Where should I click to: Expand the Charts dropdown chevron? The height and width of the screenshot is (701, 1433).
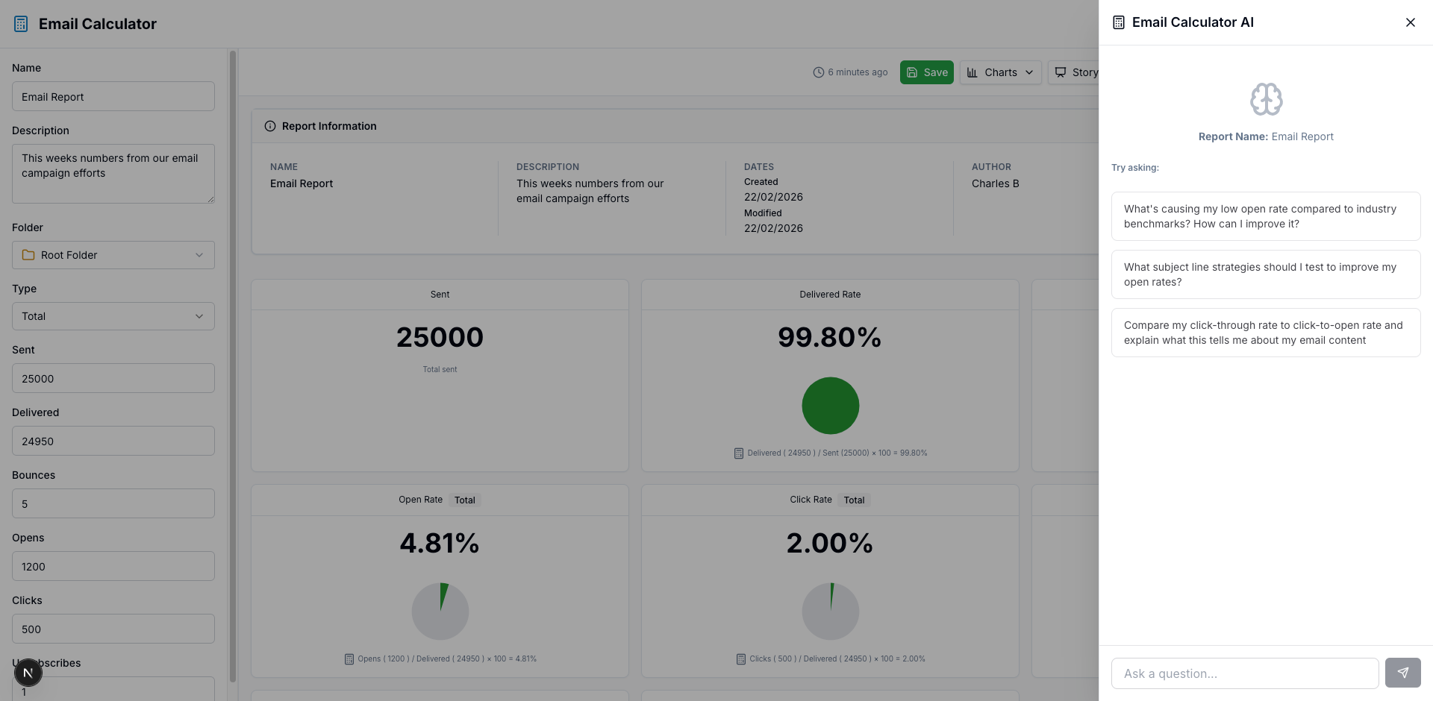click(x=1030, y=72)
